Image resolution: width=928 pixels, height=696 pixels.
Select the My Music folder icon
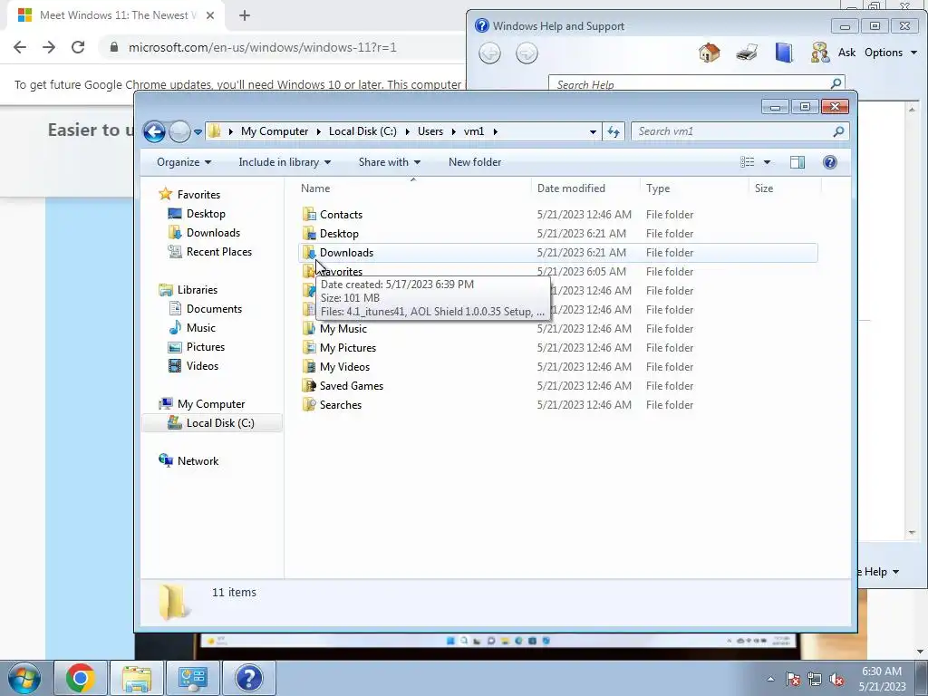(309, 328)
